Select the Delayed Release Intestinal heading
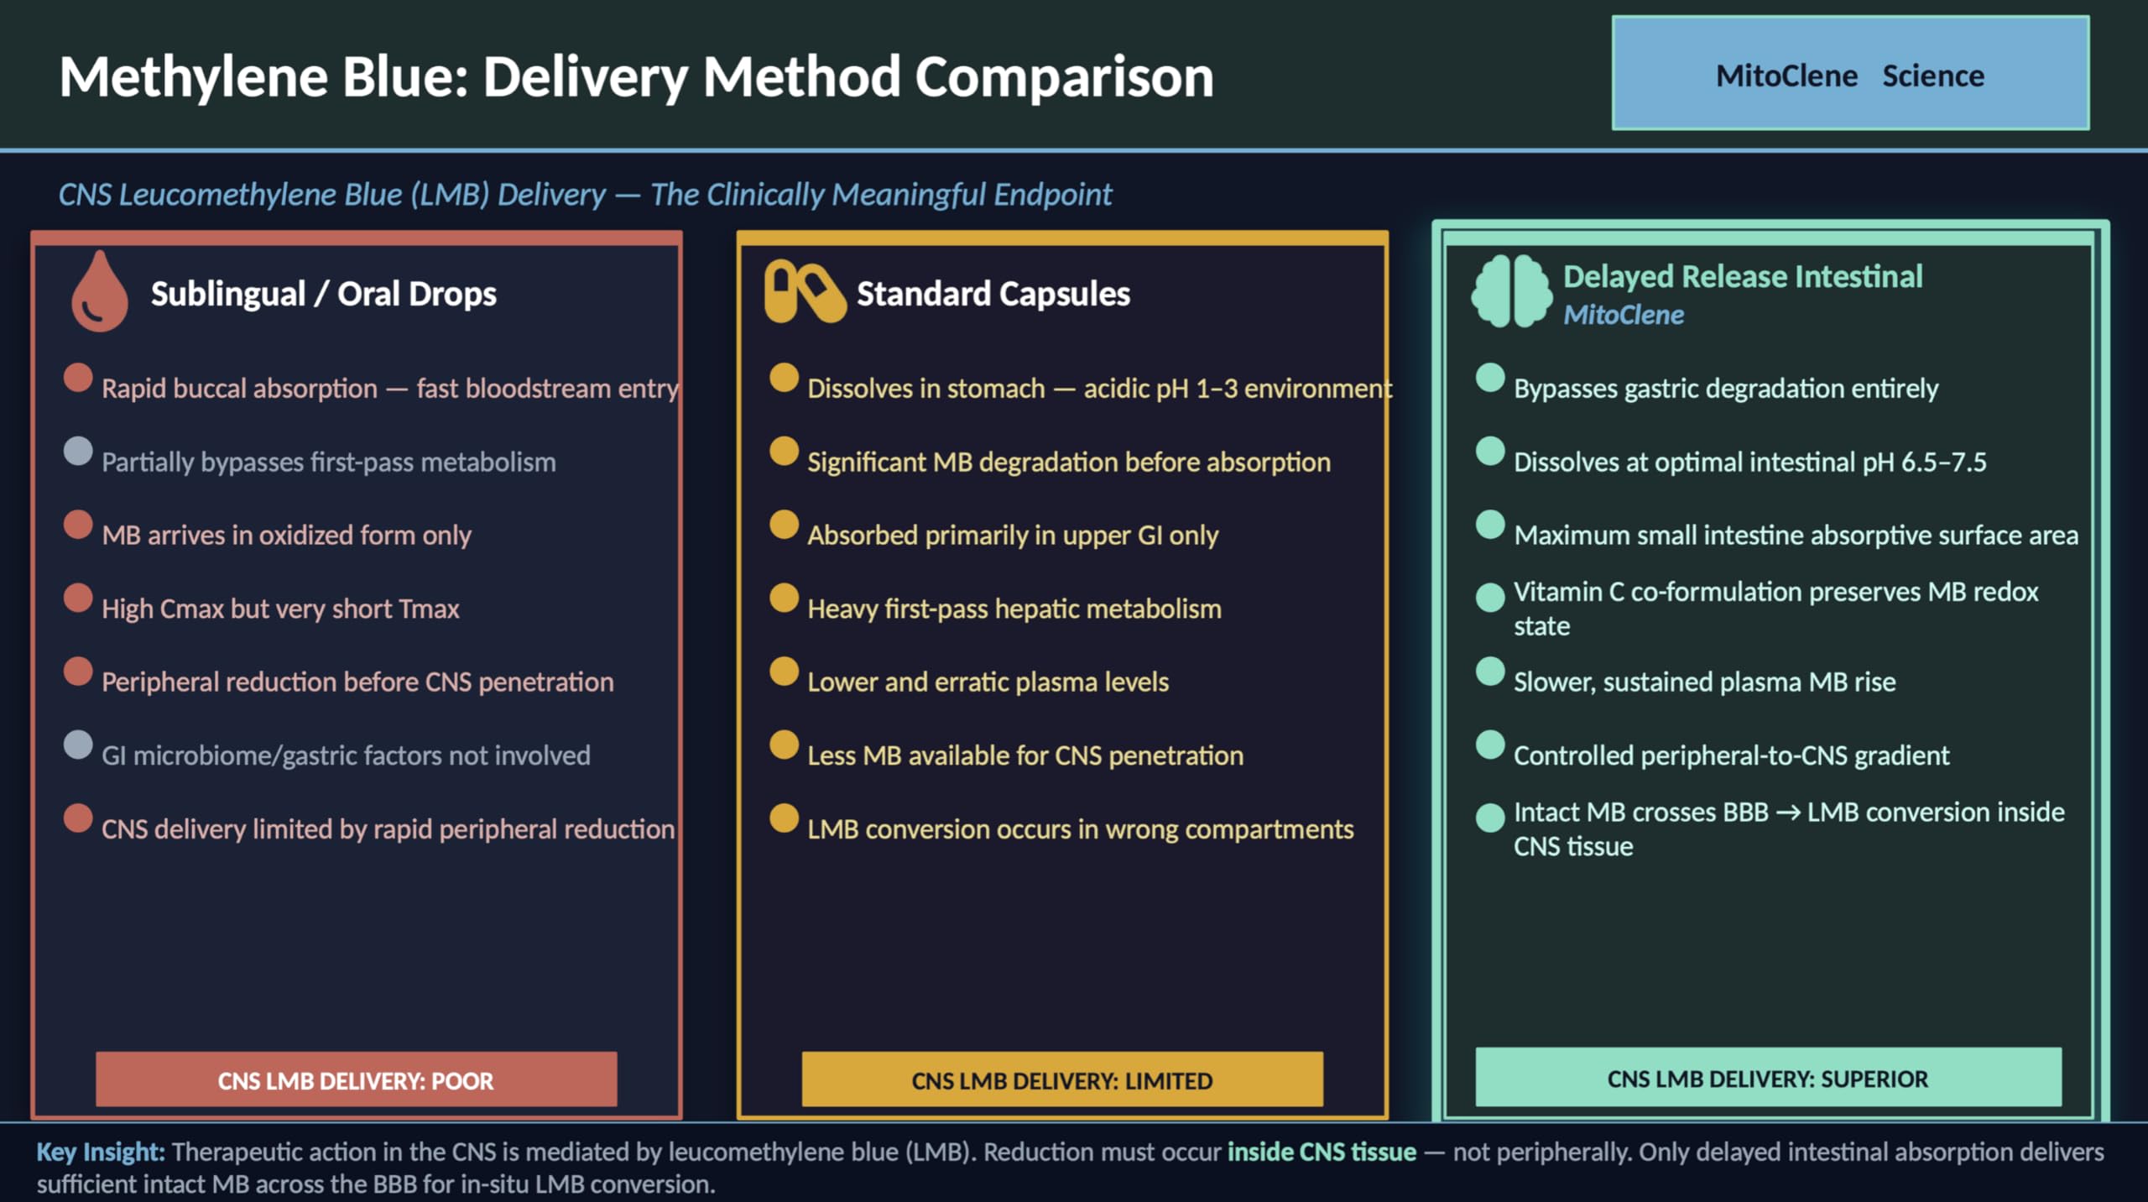The height and width of the screenshot is (1202, 2148). pos(1743,276)
